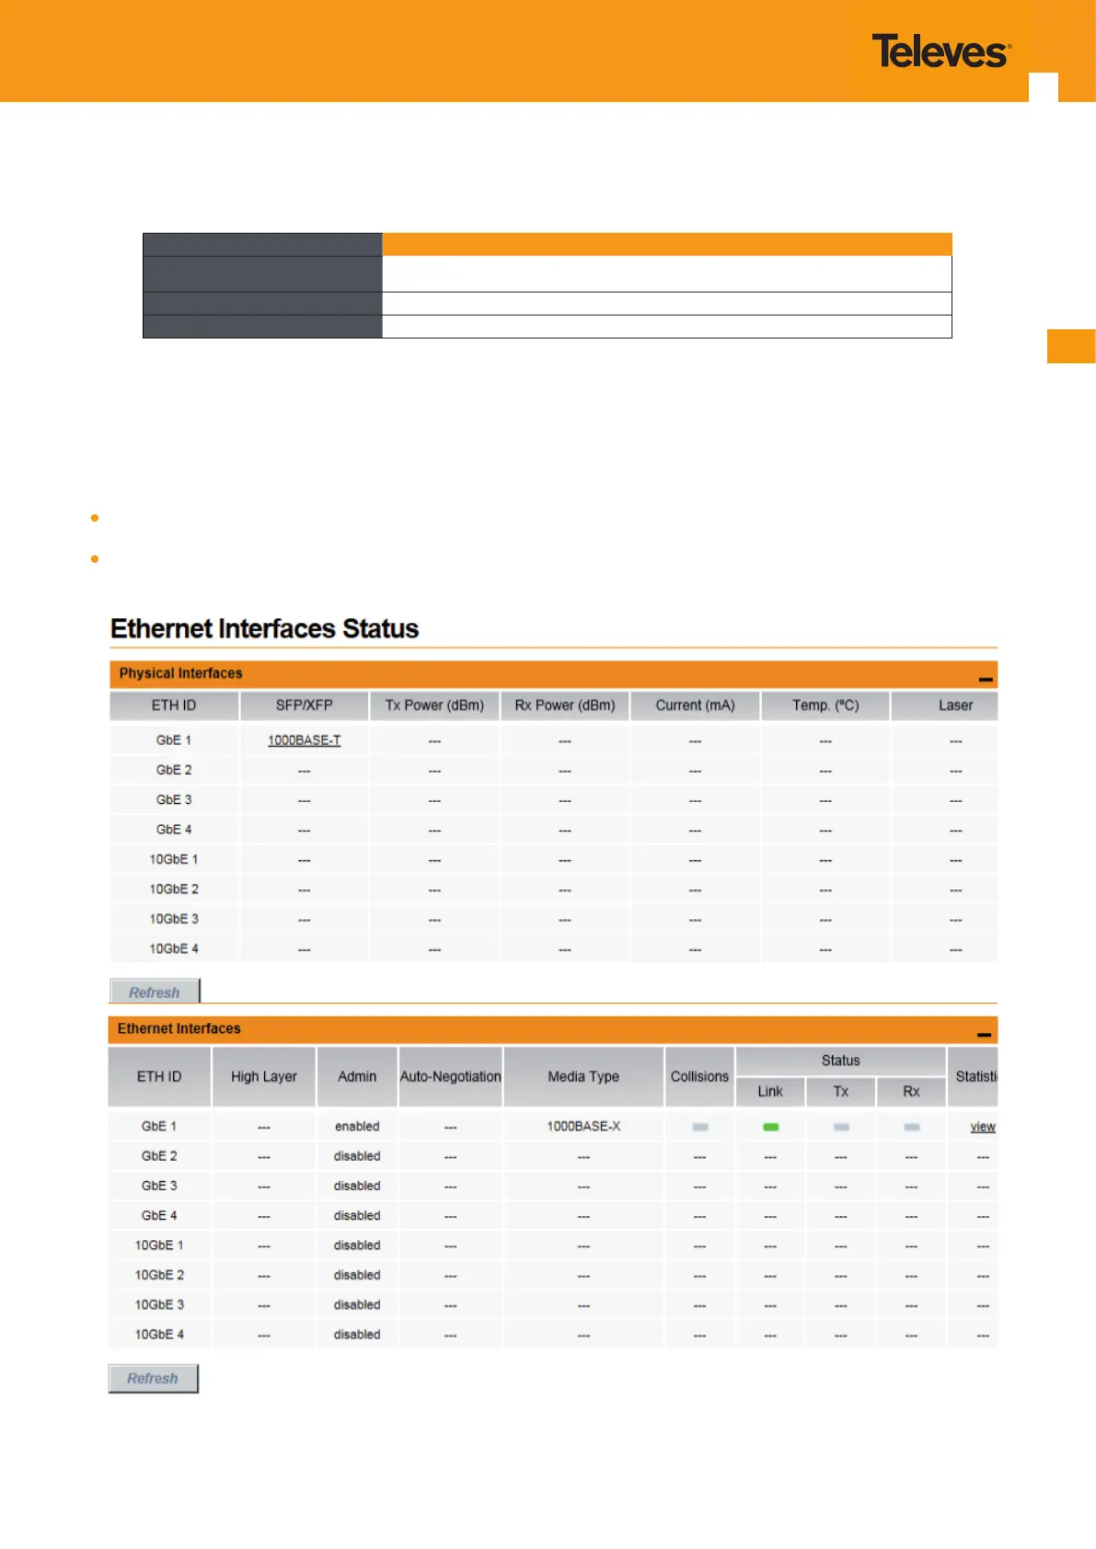1096x1549 pixels.
Task: Click the Rx status indicator for GbE 1
Action: click(912, 1127)
